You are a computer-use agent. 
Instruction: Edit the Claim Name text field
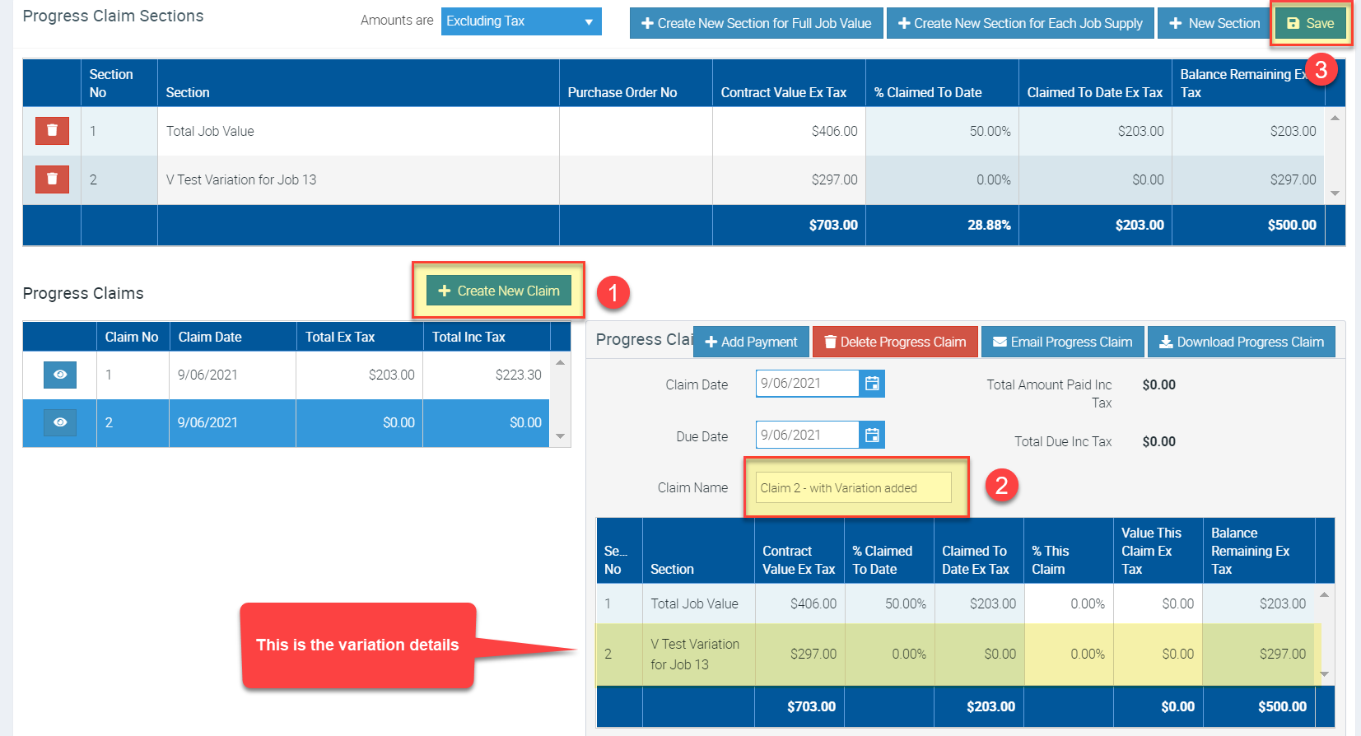(x=854, y=487)
